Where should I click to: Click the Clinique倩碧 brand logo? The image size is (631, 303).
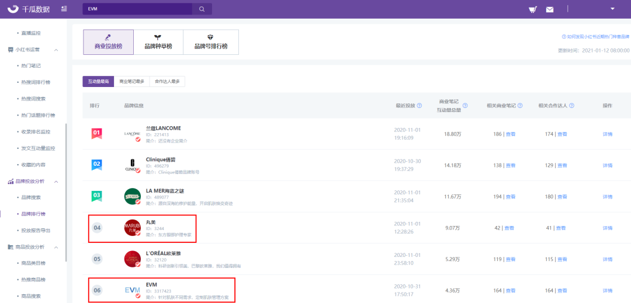[x=133, y=166]
